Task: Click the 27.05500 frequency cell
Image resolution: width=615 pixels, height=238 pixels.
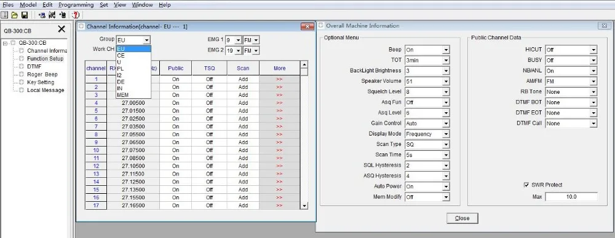Action: (133, 134)
